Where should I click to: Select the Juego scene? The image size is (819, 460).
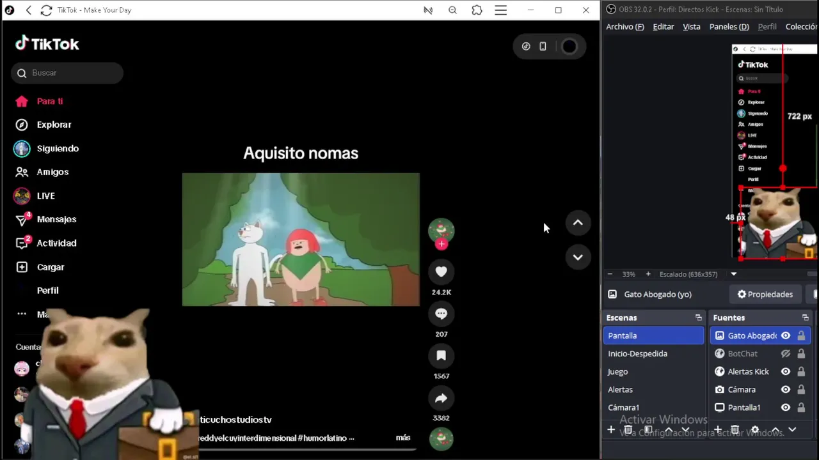tap(653, 371)
